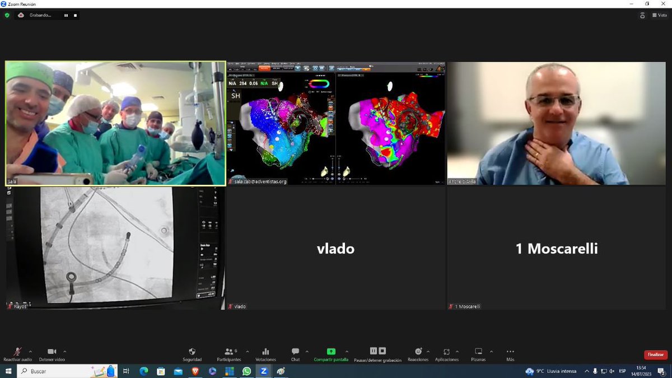The width and height of the screenshot is (672, 378).
Task: Open Microsoft Store from taskbar
Action: click(161, 371)
